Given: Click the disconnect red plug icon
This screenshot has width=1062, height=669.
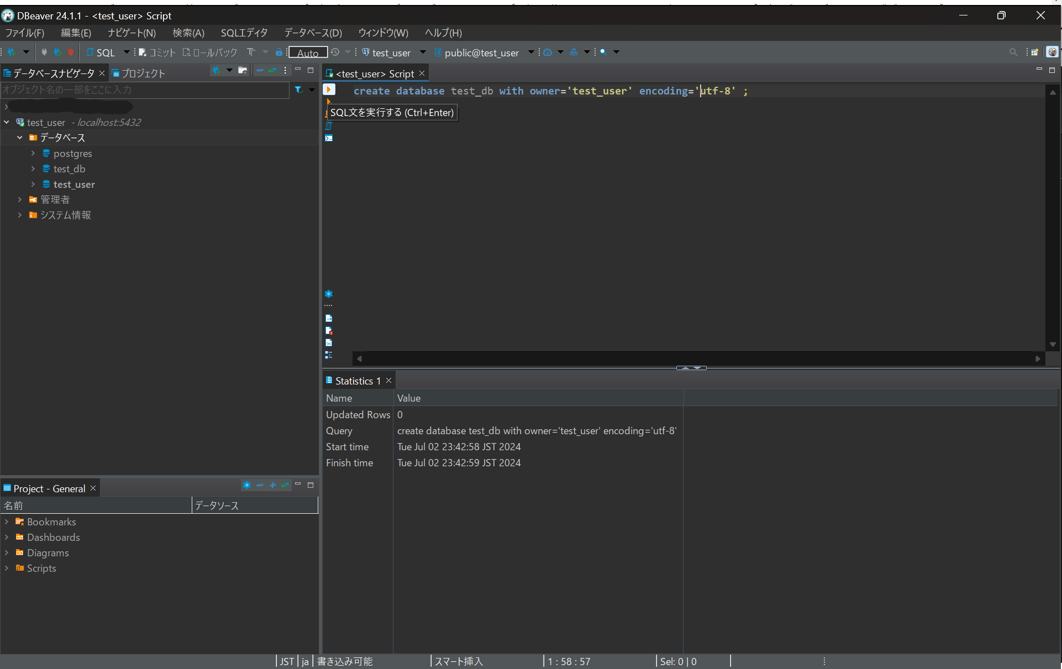Looking at the screenshot, I should [x=71, y=52].
